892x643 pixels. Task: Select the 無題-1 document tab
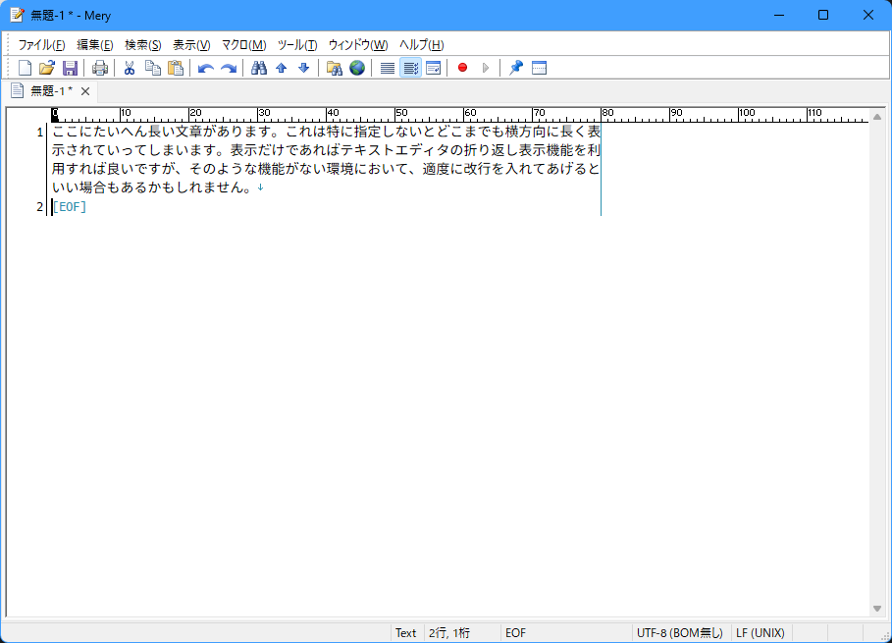(x=49, y=89)
